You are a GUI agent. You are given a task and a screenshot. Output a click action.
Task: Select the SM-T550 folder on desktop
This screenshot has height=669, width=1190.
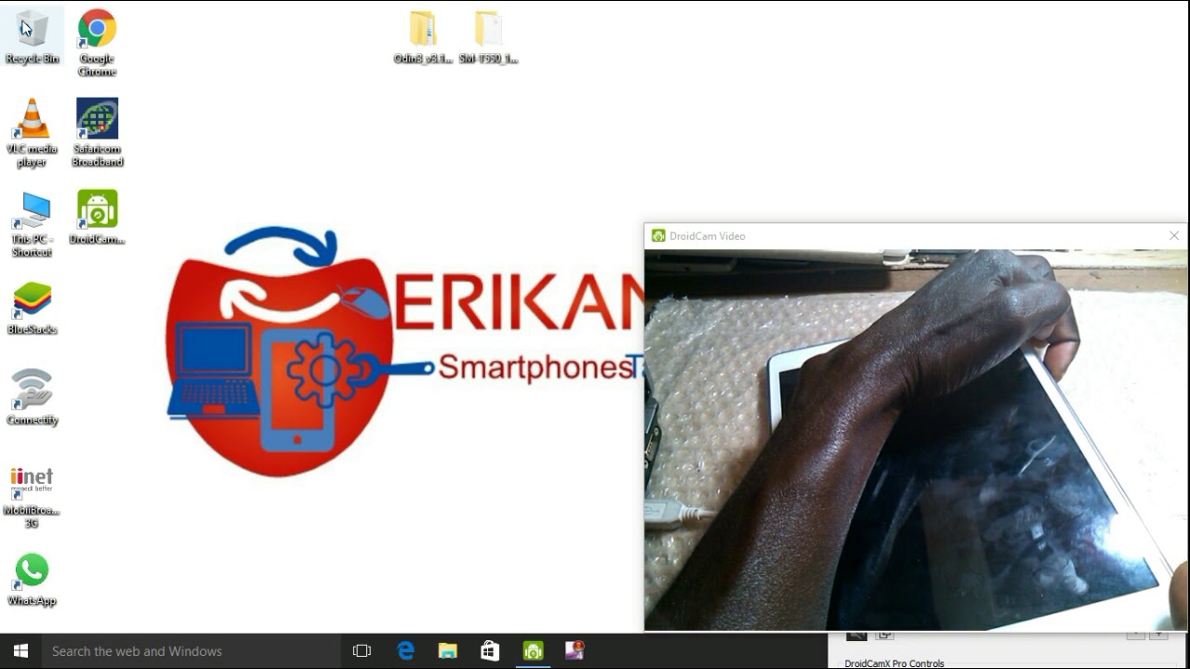point(488,37)
